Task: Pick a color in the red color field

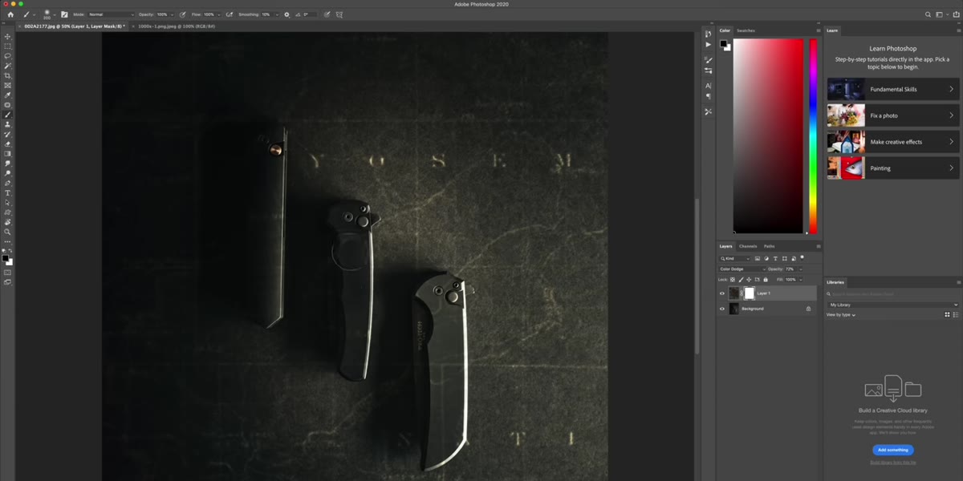Action: 768,136
